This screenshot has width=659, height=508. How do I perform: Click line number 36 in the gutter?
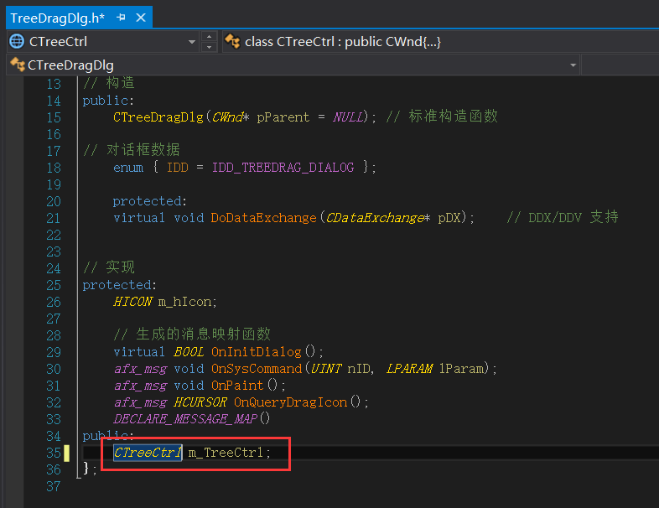tap(54, 469)
